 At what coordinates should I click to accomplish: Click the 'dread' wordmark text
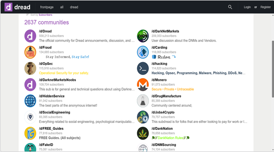tap(22, 7)
